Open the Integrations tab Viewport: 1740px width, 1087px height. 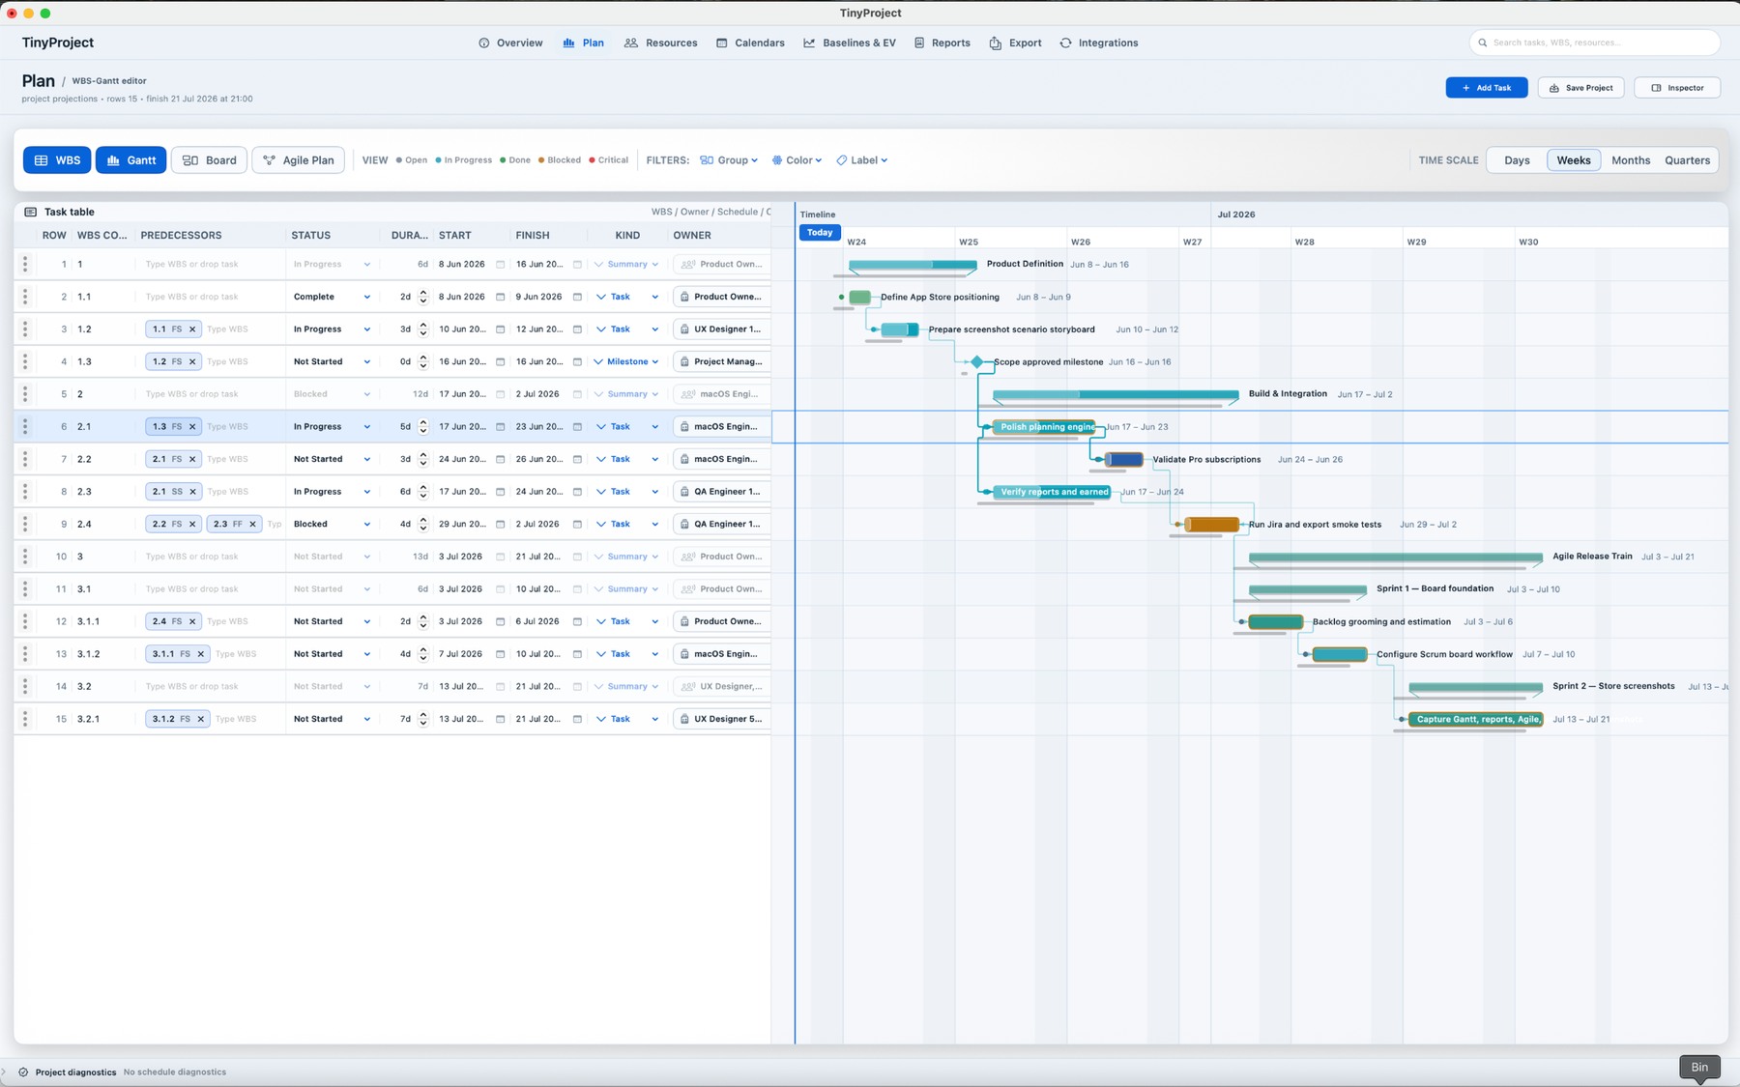coord(1099,43)
